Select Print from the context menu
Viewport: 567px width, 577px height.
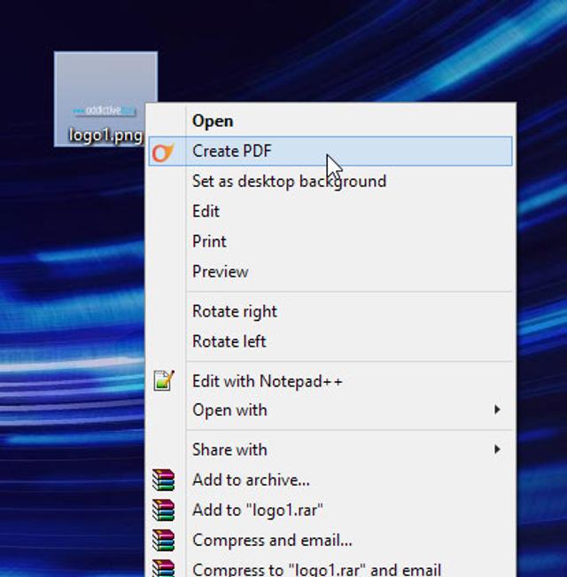pyautogui.click(x=209, y=242)
